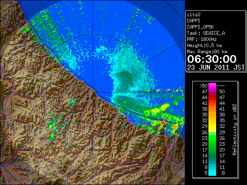247x185 pixels.
Task: Click the '---' legend upper-bound label
Action: click(x=220, y=86)
